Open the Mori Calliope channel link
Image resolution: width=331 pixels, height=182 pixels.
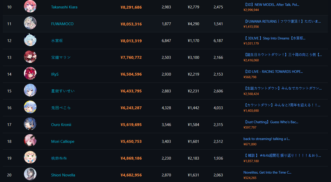[63, 142]
